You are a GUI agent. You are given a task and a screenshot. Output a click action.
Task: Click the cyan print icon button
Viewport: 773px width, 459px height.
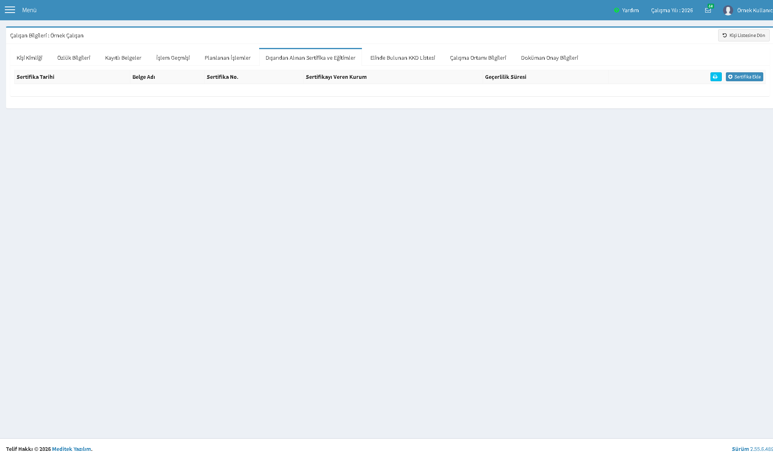point(716,77)
